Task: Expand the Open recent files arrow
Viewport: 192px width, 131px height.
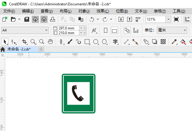Action: click(x=19, y=19)
